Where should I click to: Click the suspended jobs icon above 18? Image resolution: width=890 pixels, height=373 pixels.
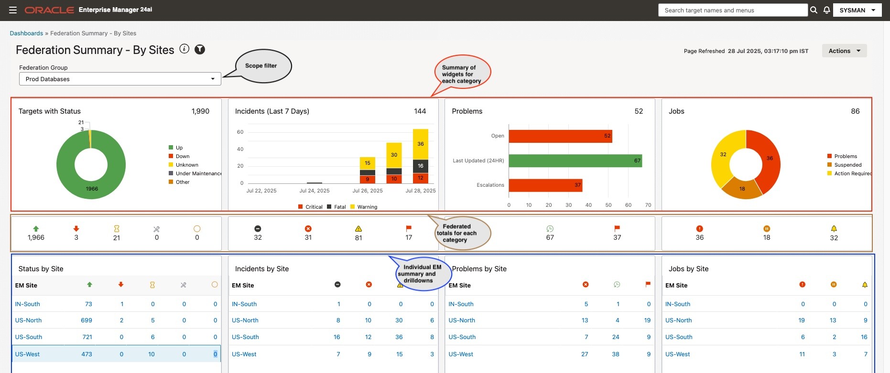pos(767,229)
